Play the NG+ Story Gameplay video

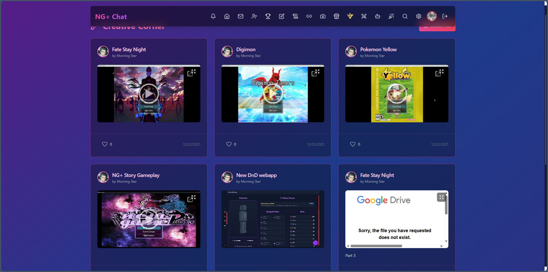pos(149,219)
